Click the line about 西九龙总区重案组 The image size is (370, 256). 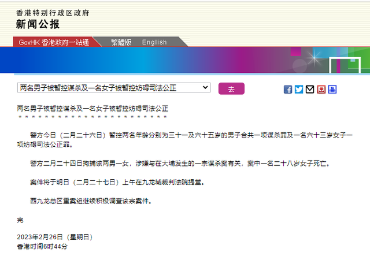[x=91, y=201]
